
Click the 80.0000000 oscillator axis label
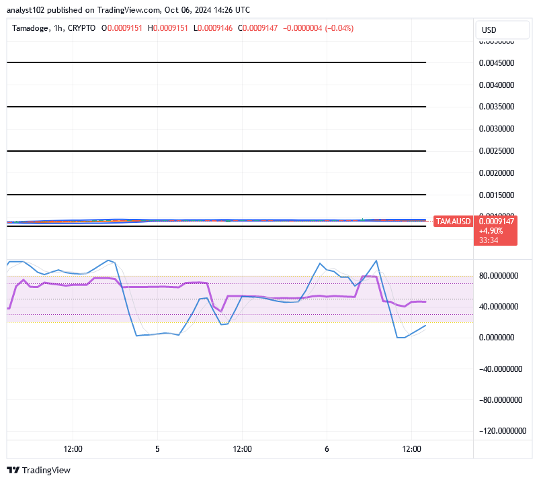(x=499, y=276)
